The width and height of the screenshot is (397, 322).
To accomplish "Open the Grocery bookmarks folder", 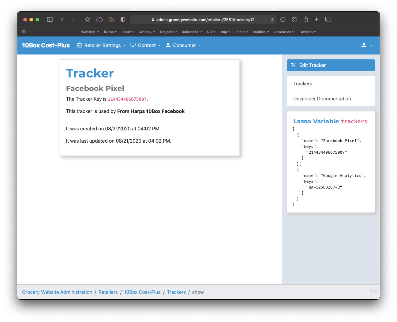I will pyautogui.click(x=147, y=32).
